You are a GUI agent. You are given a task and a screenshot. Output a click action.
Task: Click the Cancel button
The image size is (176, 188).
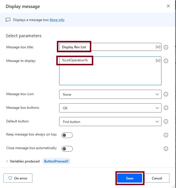pos(157,178)
